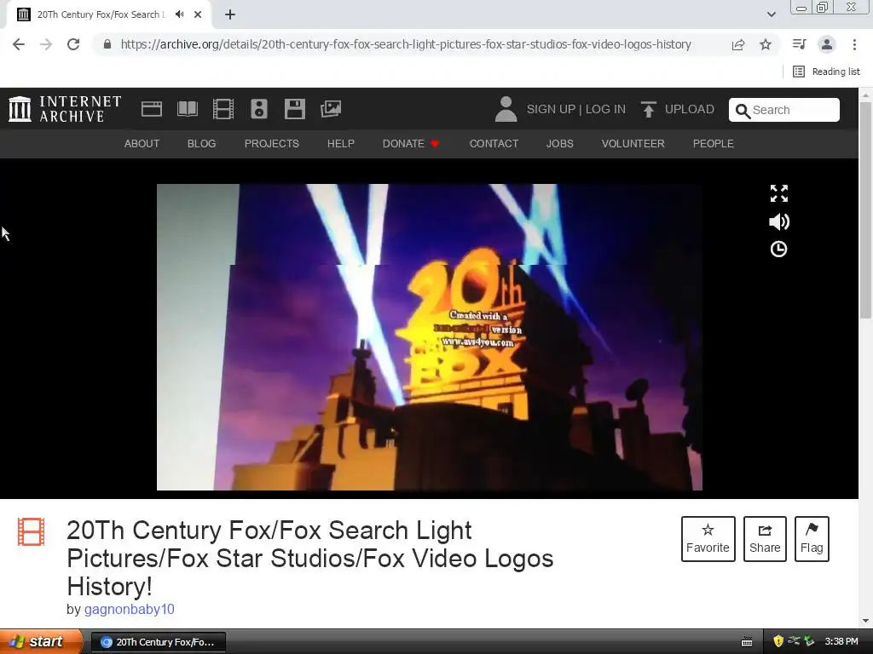This screenshot has height=654, width=873.
Task: Open the Images icon in navbar
Action: tap(331, 109)
